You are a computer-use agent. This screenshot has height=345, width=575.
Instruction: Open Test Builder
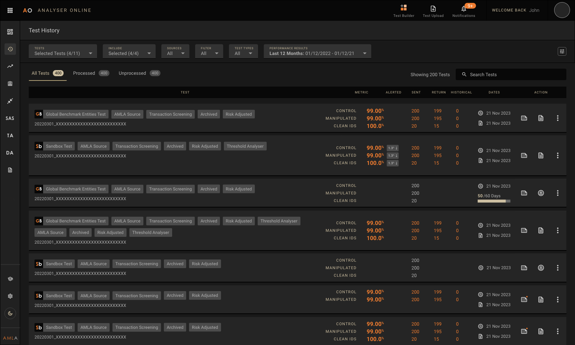(404, 11)
